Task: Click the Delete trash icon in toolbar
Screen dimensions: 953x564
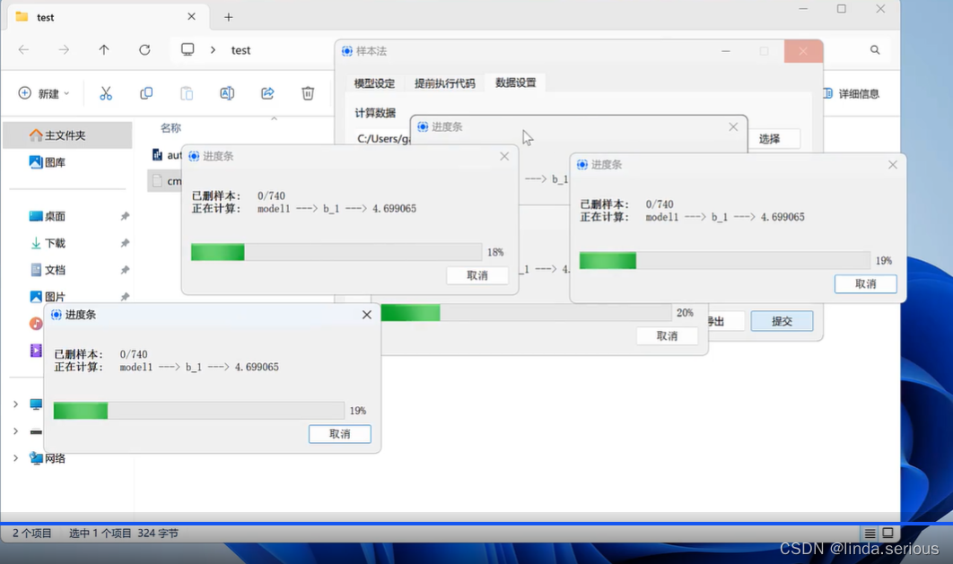Action: point(308,93)
